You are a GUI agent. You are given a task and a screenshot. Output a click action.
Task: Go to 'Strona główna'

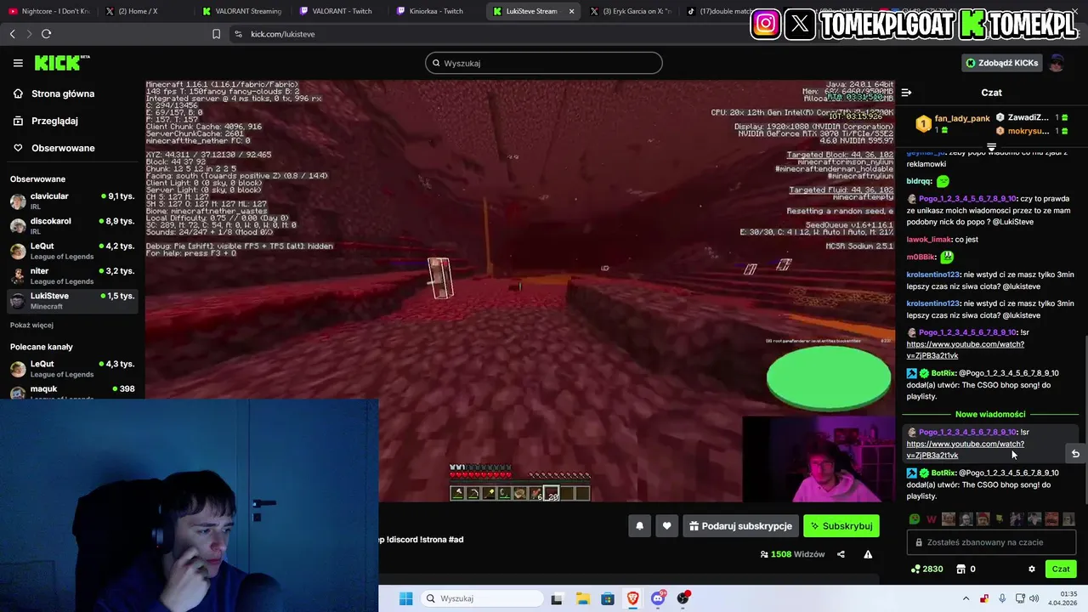point(63,93)
